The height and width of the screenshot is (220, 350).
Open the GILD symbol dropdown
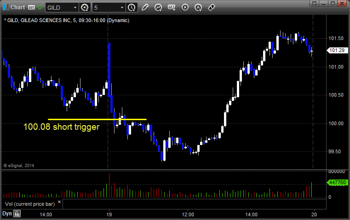point(62,7)
